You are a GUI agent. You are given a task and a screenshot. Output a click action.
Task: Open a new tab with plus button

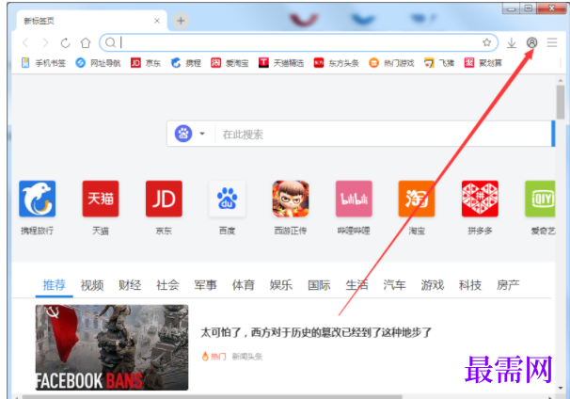point(181,21)
